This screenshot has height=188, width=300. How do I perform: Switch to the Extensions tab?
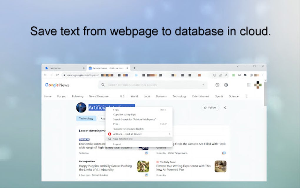[64, 68]
